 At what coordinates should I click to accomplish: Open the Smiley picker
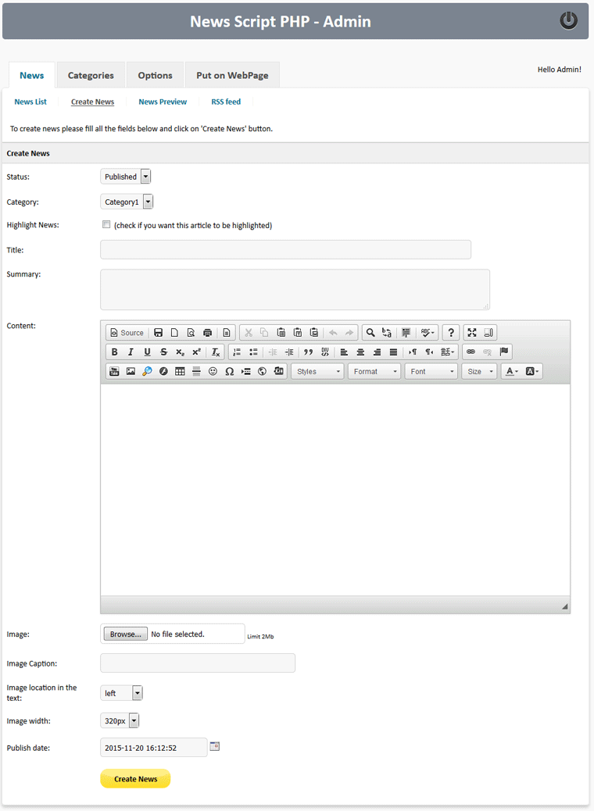pos(213,371)
